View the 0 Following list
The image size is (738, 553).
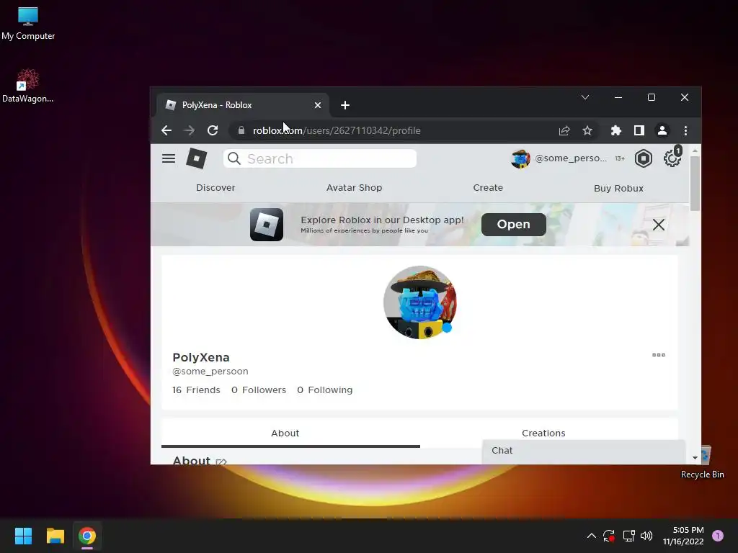pos(325,390)
